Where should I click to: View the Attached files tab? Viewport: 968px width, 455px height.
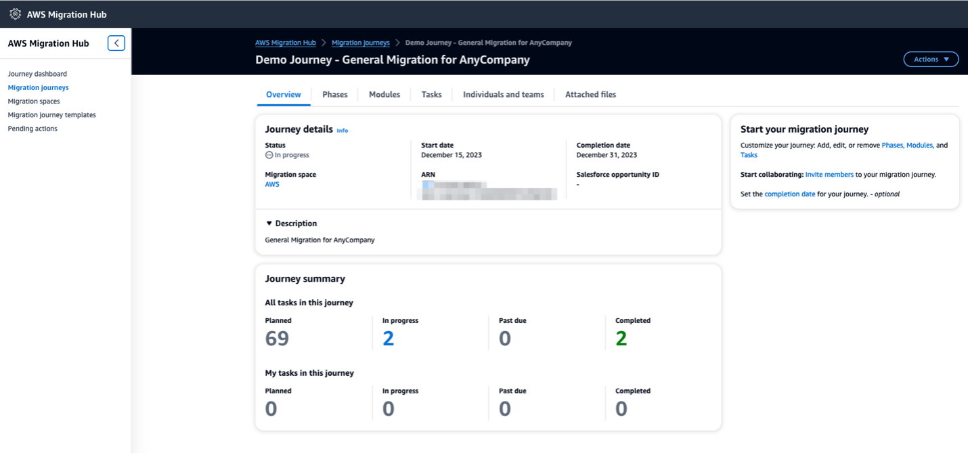click(590, 95)
